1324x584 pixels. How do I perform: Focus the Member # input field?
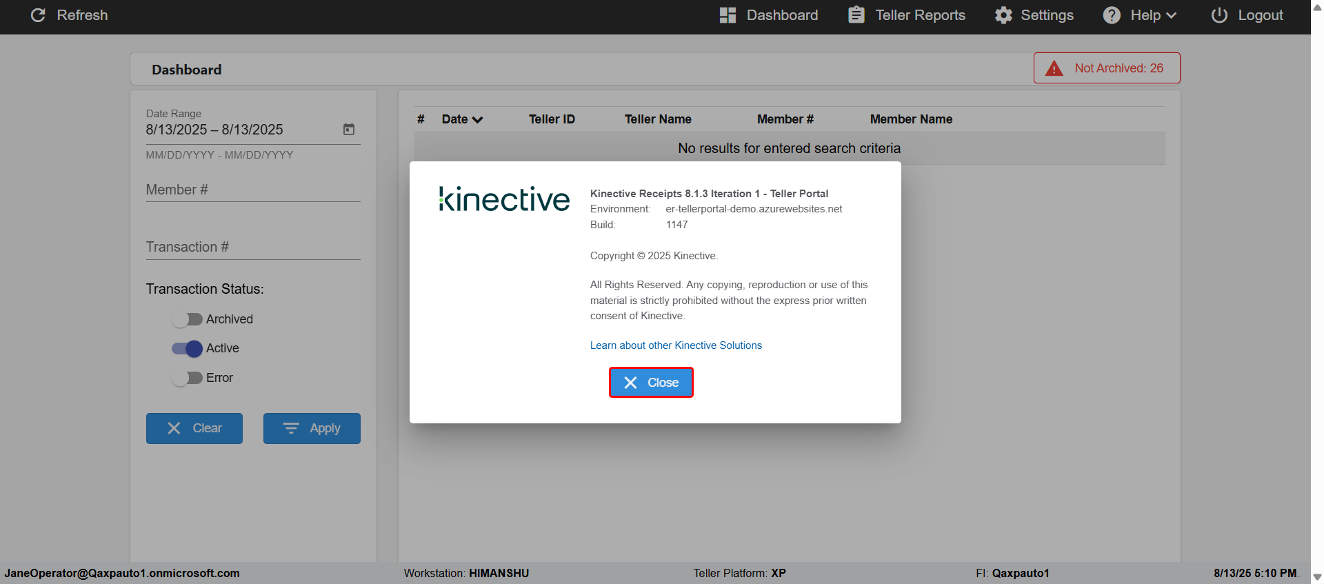click(x=253, y=190)
